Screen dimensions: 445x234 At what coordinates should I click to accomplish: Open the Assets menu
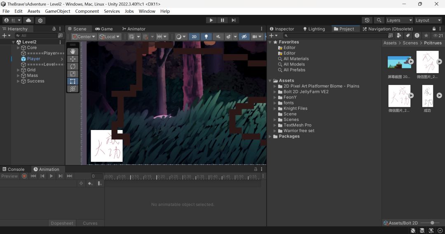click(x=34, y=11)
